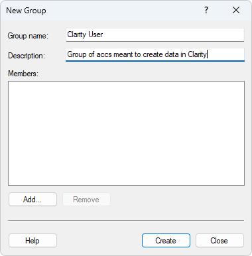The image size is (252, 256).
Task: Open Help for New Group
Action: 32,240
